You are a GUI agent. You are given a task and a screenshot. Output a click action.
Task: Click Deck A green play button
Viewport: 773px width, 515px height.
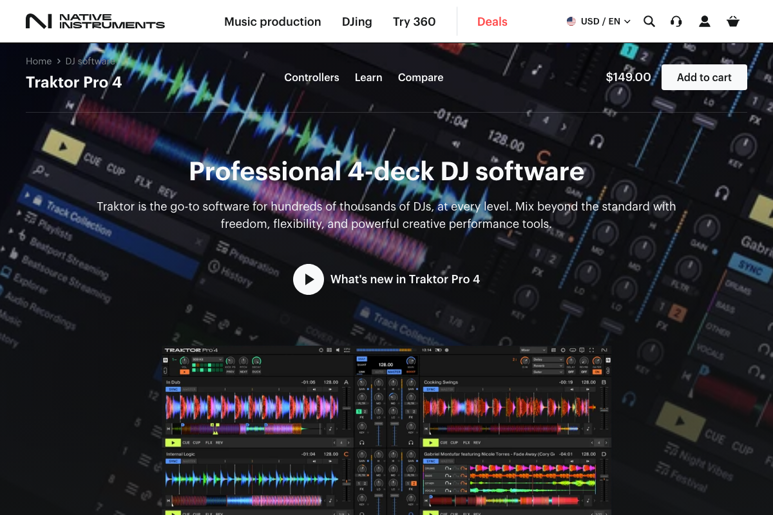click(173, 442)
